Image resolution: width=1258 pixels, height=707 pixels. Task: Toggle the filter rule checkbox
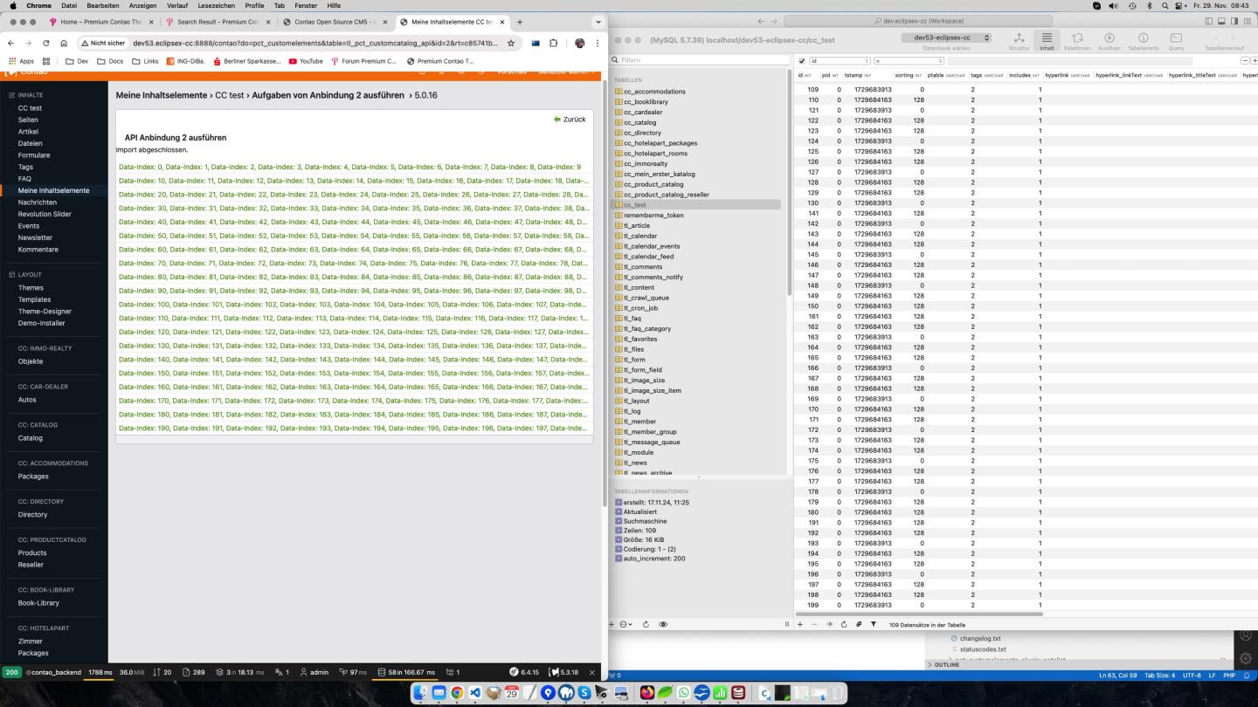[802, 61]
